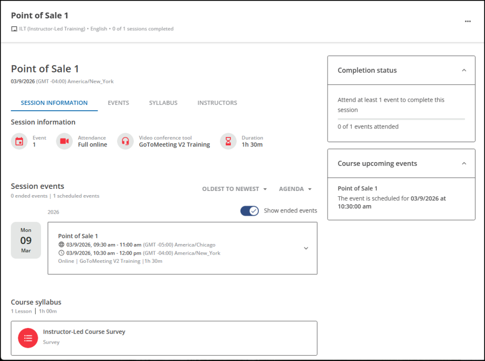Click the calendar Event icon
Viewport: 485px width, 361px height.
(x=19, y=141)
